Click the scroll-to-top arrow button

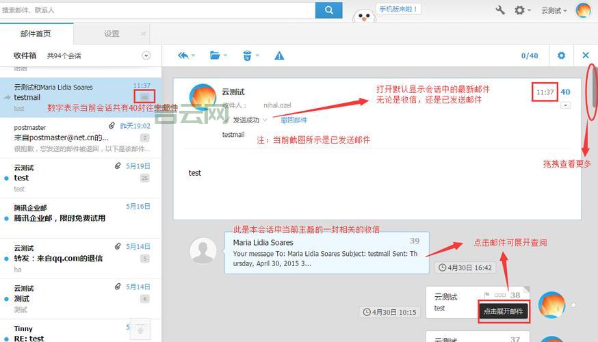point(140,330)
